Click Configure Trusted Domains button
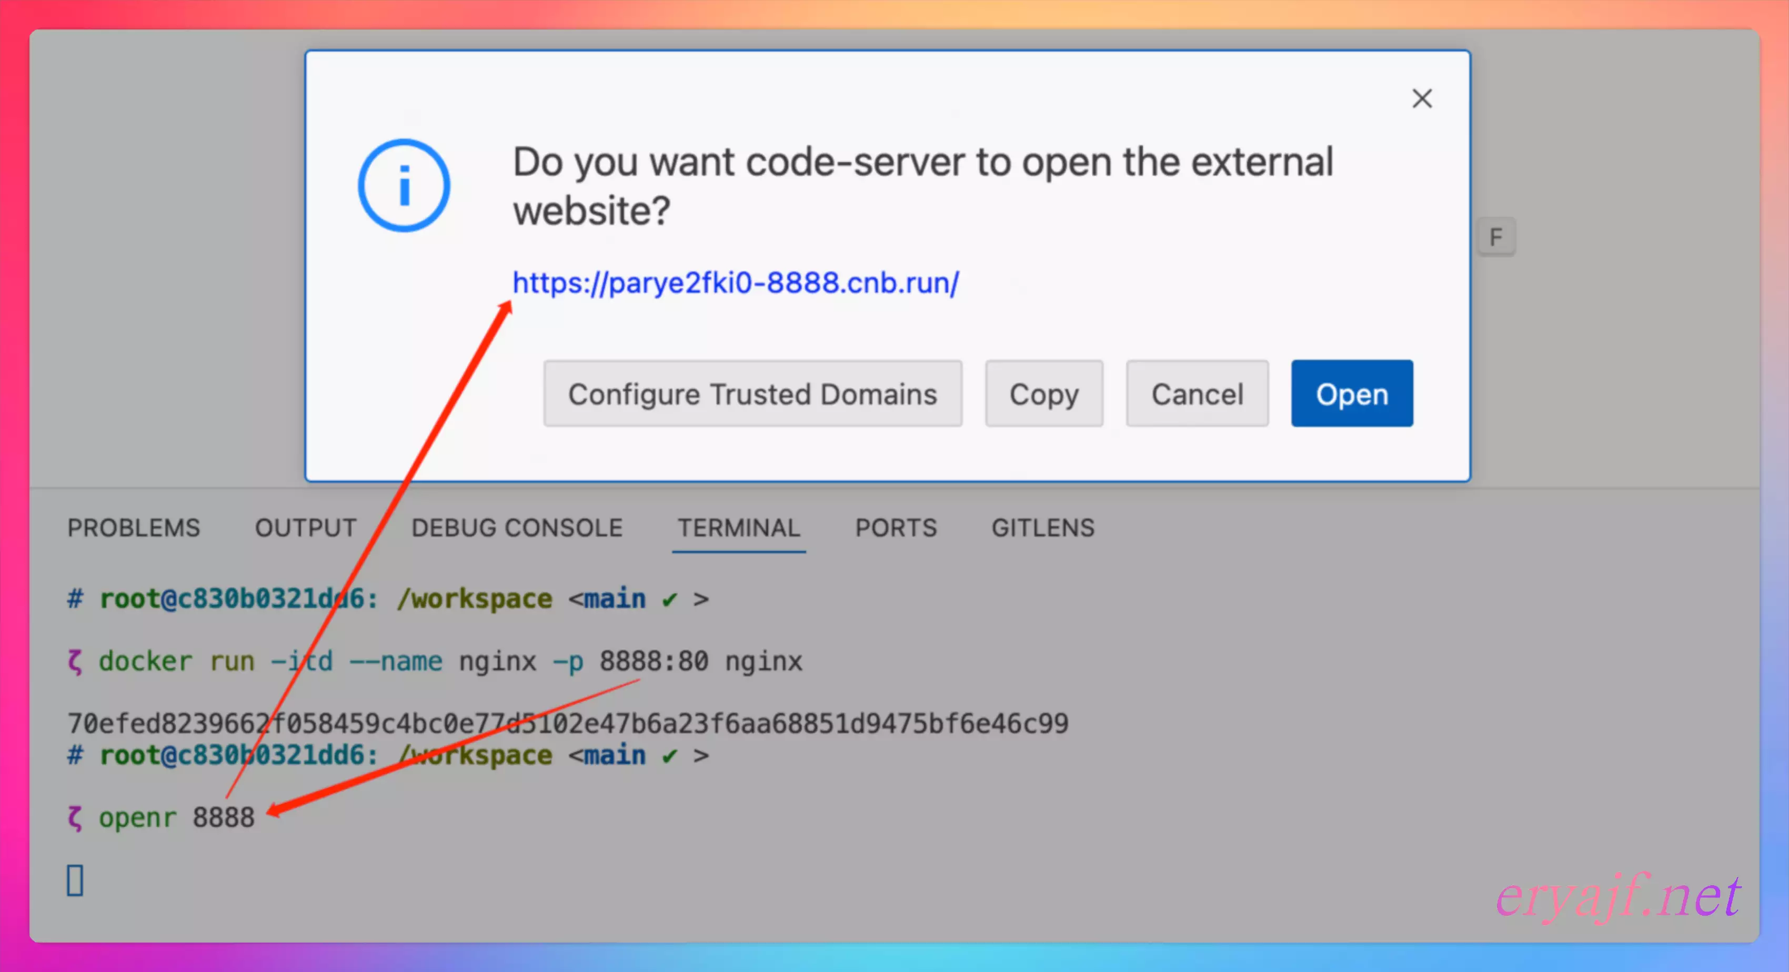The height and width of the screenshot is (972, 1789). point(752,393)
